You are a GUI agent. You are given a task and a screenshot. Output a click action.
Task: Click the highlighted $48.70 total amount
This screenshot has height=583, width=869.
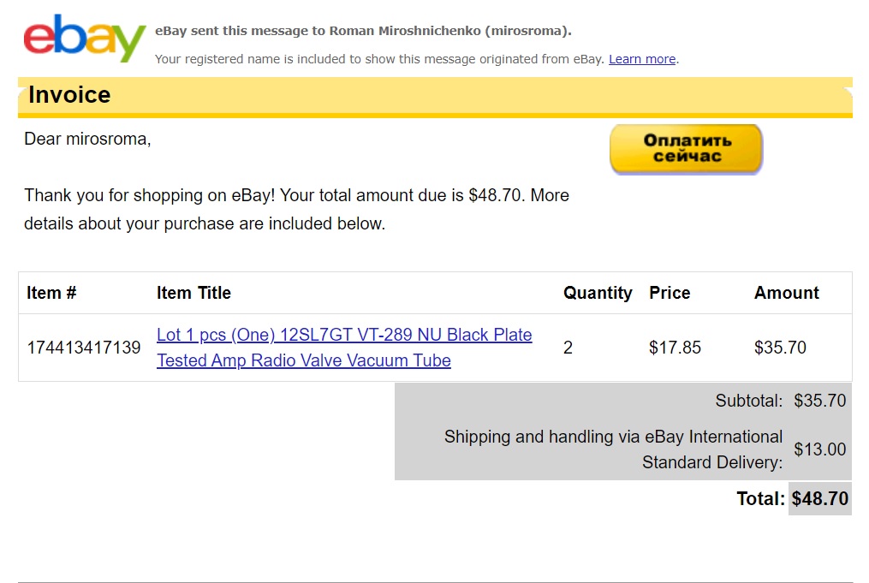(x=819, y=498)
